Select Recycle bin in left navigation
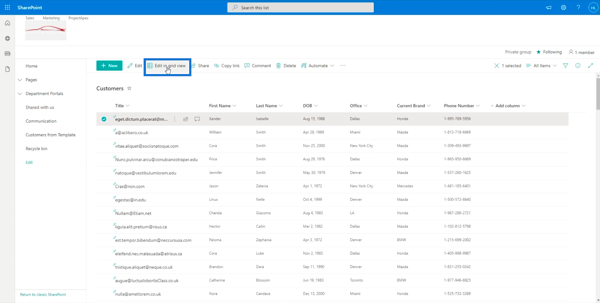Viewport: 600px width, 303px height. pos(36,149)
